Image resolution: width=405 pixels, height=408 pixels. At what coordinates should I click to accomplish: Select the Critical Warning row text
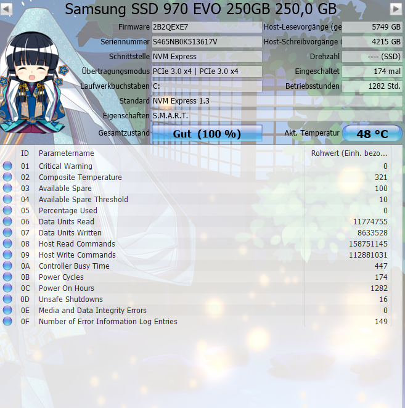[x=65, y=166]
